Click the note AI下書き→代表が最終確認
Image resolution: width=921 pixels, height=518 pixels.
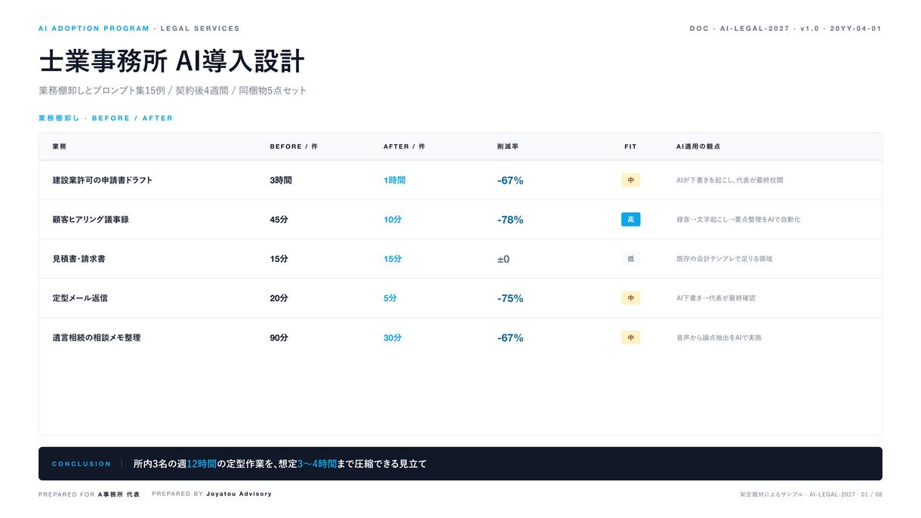(x=716, y=298)
